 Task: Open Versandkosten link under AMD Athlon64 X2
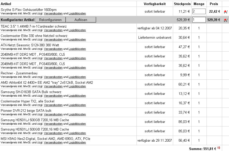click(x=53, y=86)
